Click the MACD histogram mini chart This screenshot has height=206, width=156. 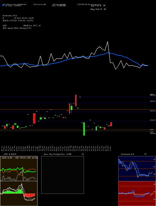pos(19,194)
